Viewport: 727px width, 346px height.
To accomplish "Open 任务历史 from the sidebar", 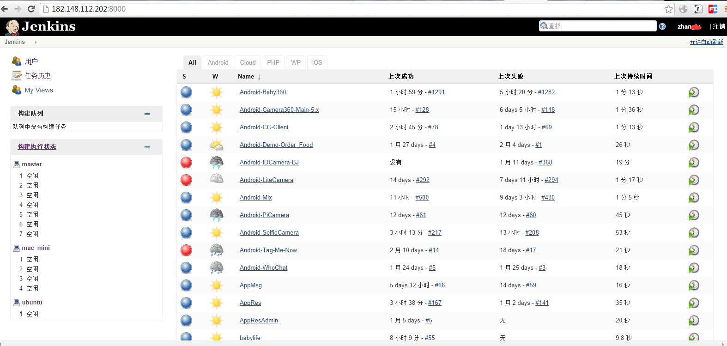I will point(38,76).
